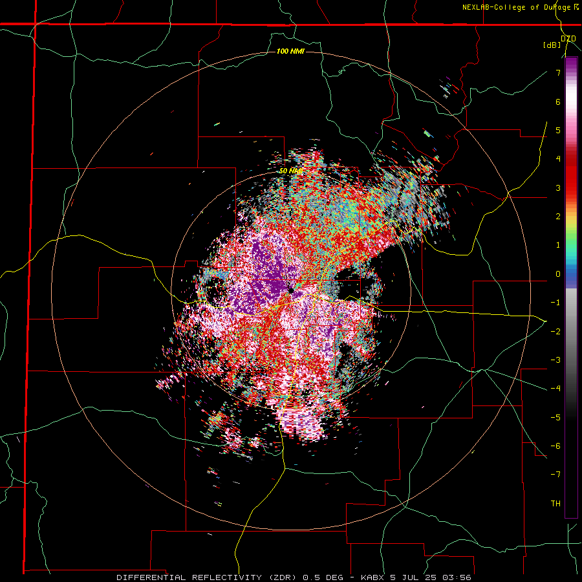Click the TH threshold label on the scale
This screenshot has width=582, height=582.
pyautogui.click(x=555, y=503)
